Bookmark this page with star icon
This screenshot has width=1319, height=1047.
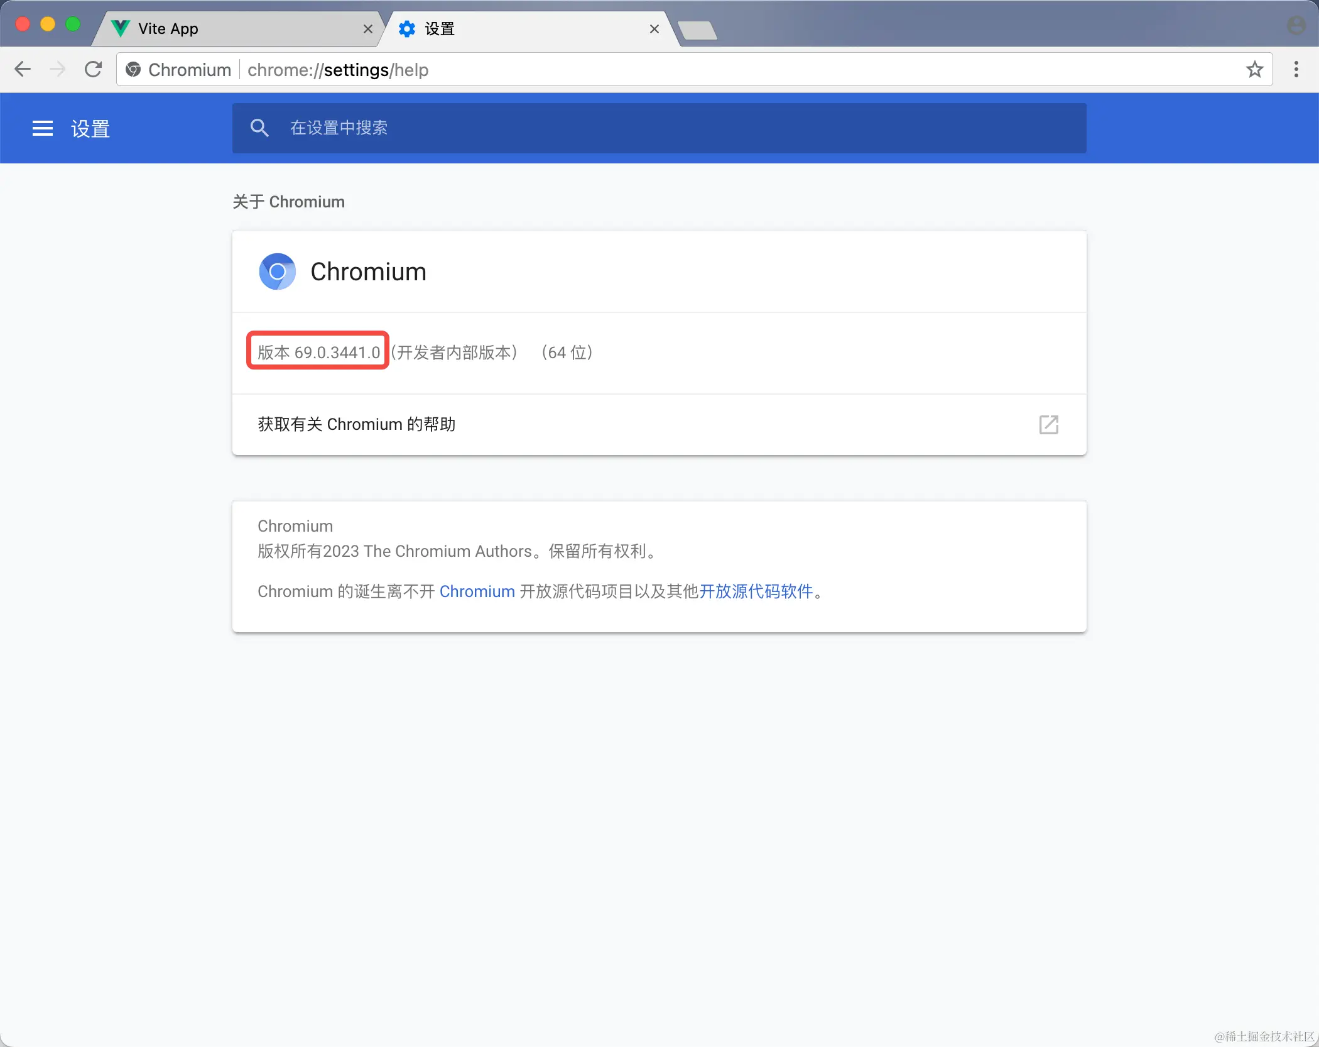tap(1254, 69)
